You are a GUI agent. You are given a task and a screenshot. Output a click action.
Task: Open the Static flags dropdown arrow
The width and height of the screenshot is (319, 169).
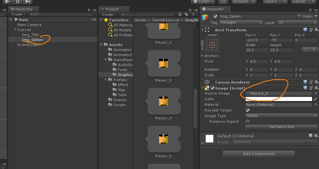tap(316, 16)
